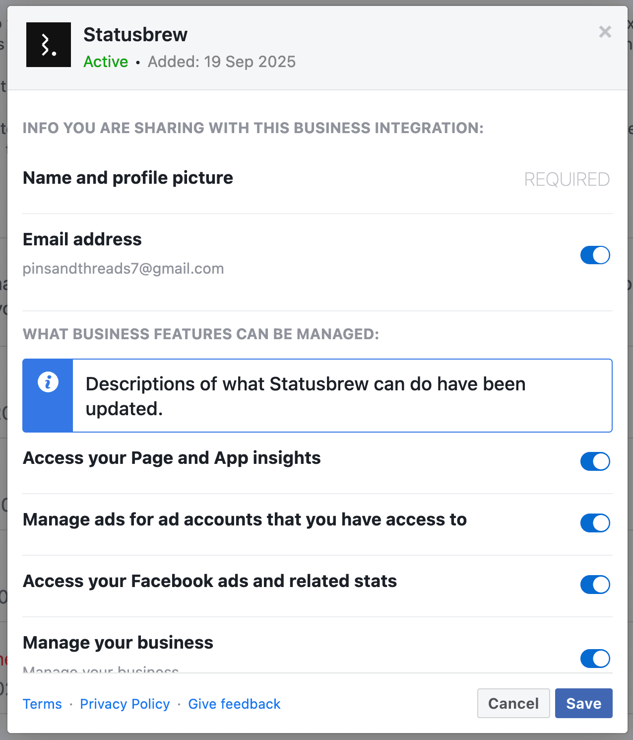Disable Access your Facebook ads and related stats
This screenshot has width=633, height=740.
[595, 585]
